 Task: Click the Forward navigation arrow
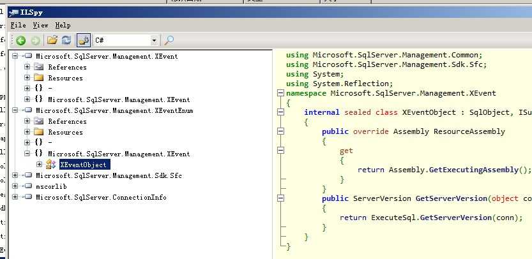(35, 41)
